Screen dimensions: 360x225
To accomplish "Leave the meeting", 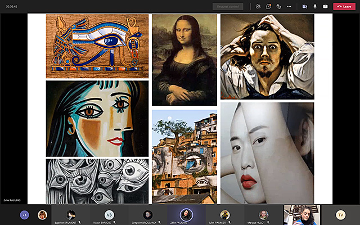I will tap(344, 6).
